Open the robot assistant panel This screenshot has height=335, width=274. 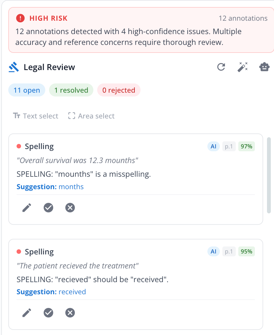264,67
